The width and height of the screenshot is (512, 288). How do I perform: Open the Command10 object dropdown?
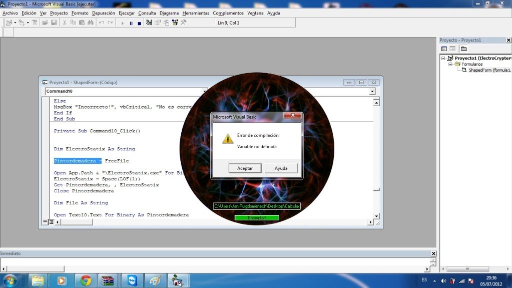204,91
